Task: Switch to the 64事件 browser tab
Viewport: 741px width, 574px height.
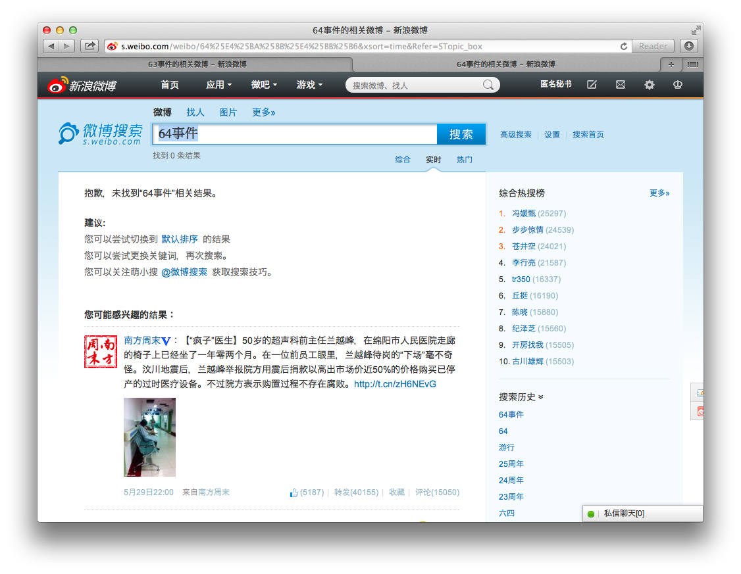Action: point(505,64)
